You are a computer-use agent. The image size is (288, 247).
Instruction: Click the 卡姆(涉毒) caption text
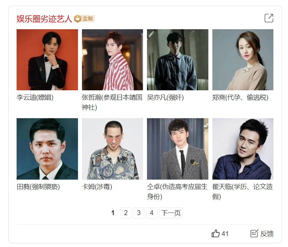pyautogui.click(x=97, y=187)
